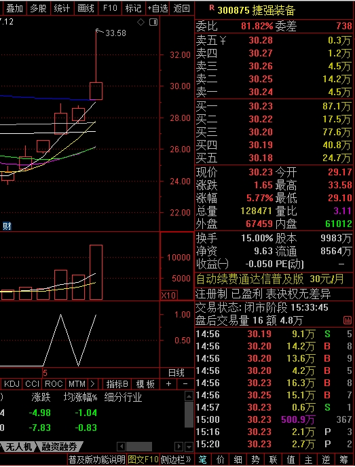Toggle the side panel square icon

point(153,22)
